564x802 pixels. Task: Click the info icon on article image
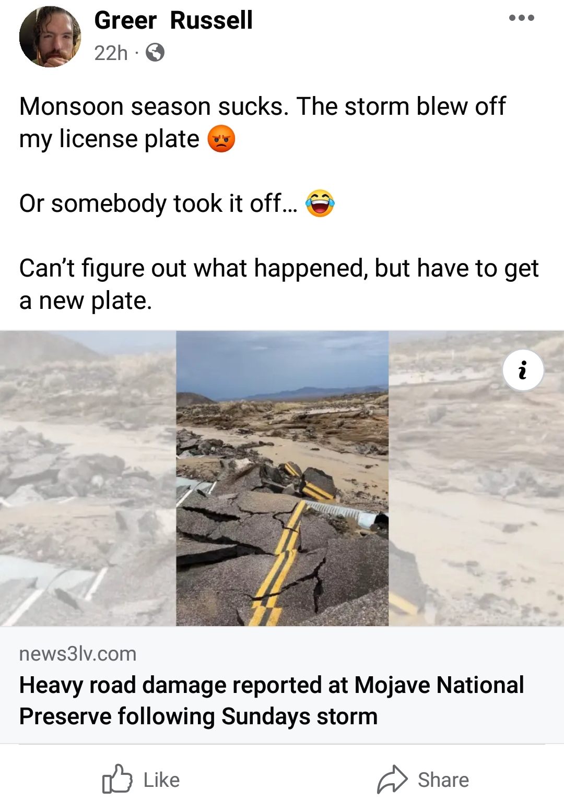point(523,370)
